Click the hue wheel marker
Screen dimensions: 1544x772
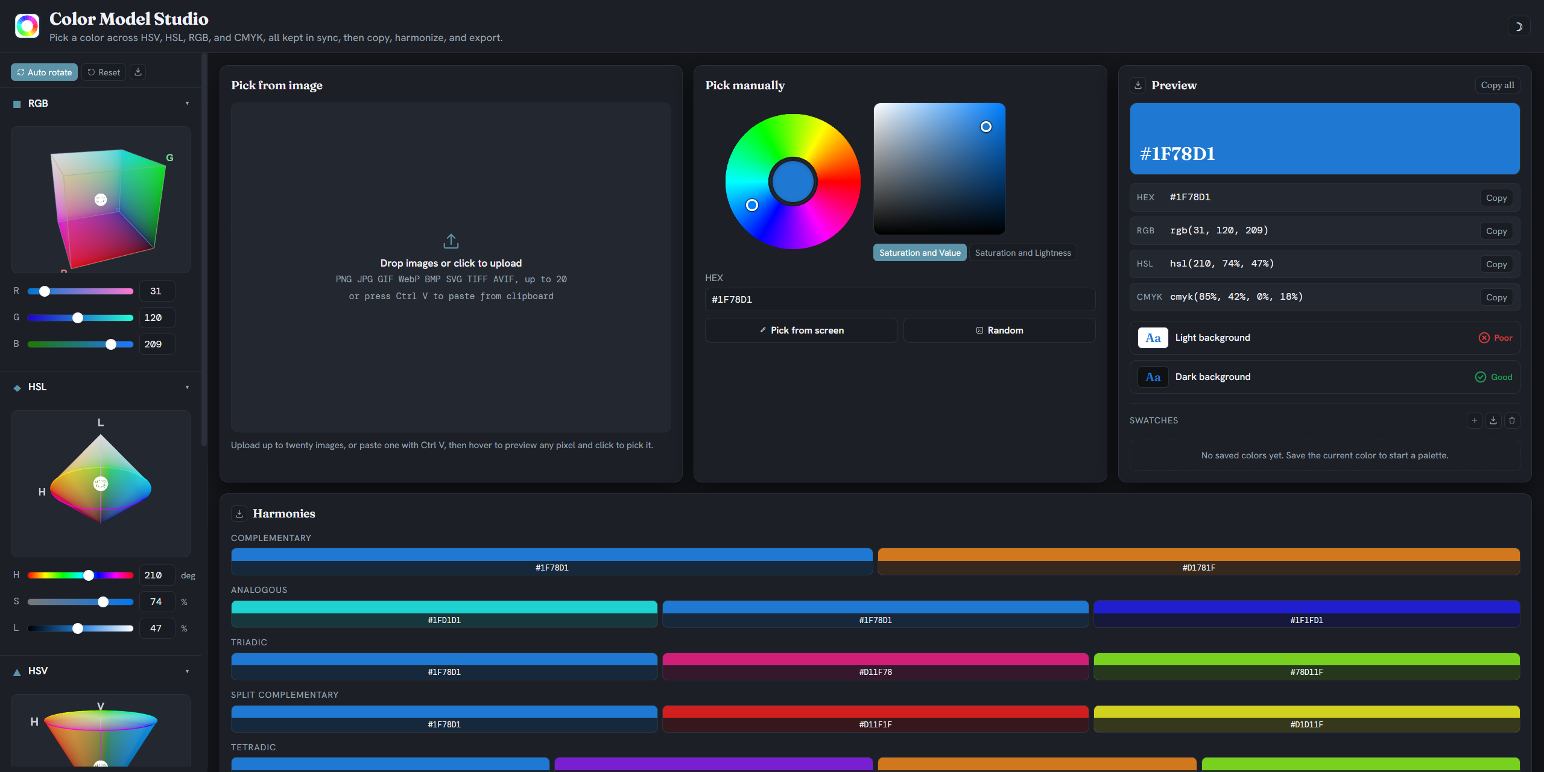click(752, 205)
